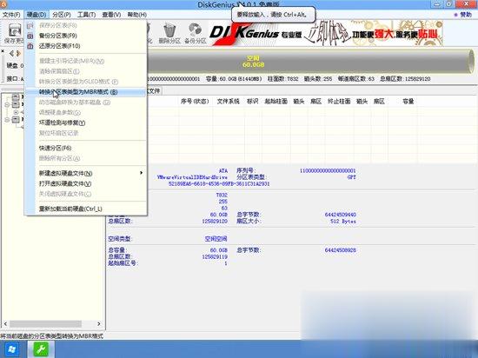
Task: Open the 分区(P) menu
Action: (x=62, y=15)
